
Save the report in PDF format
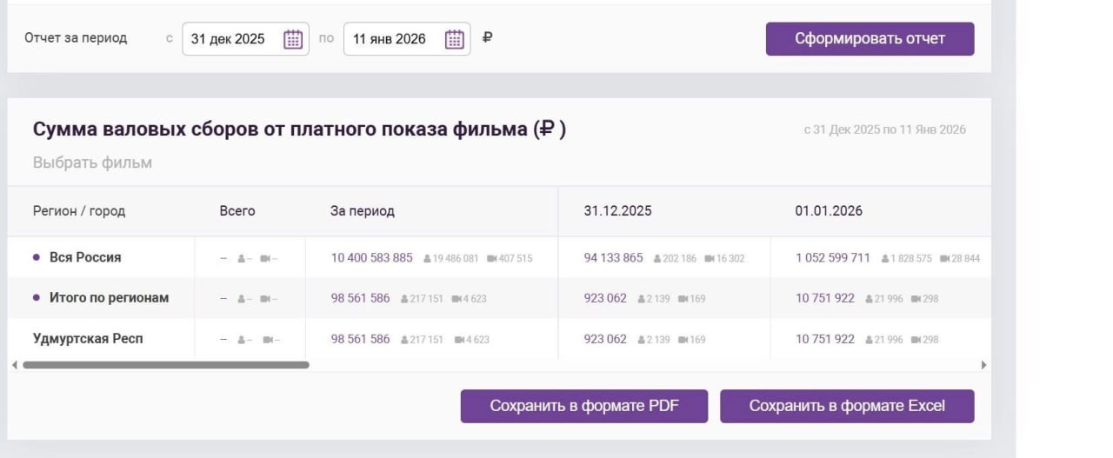tap(583, 406)
